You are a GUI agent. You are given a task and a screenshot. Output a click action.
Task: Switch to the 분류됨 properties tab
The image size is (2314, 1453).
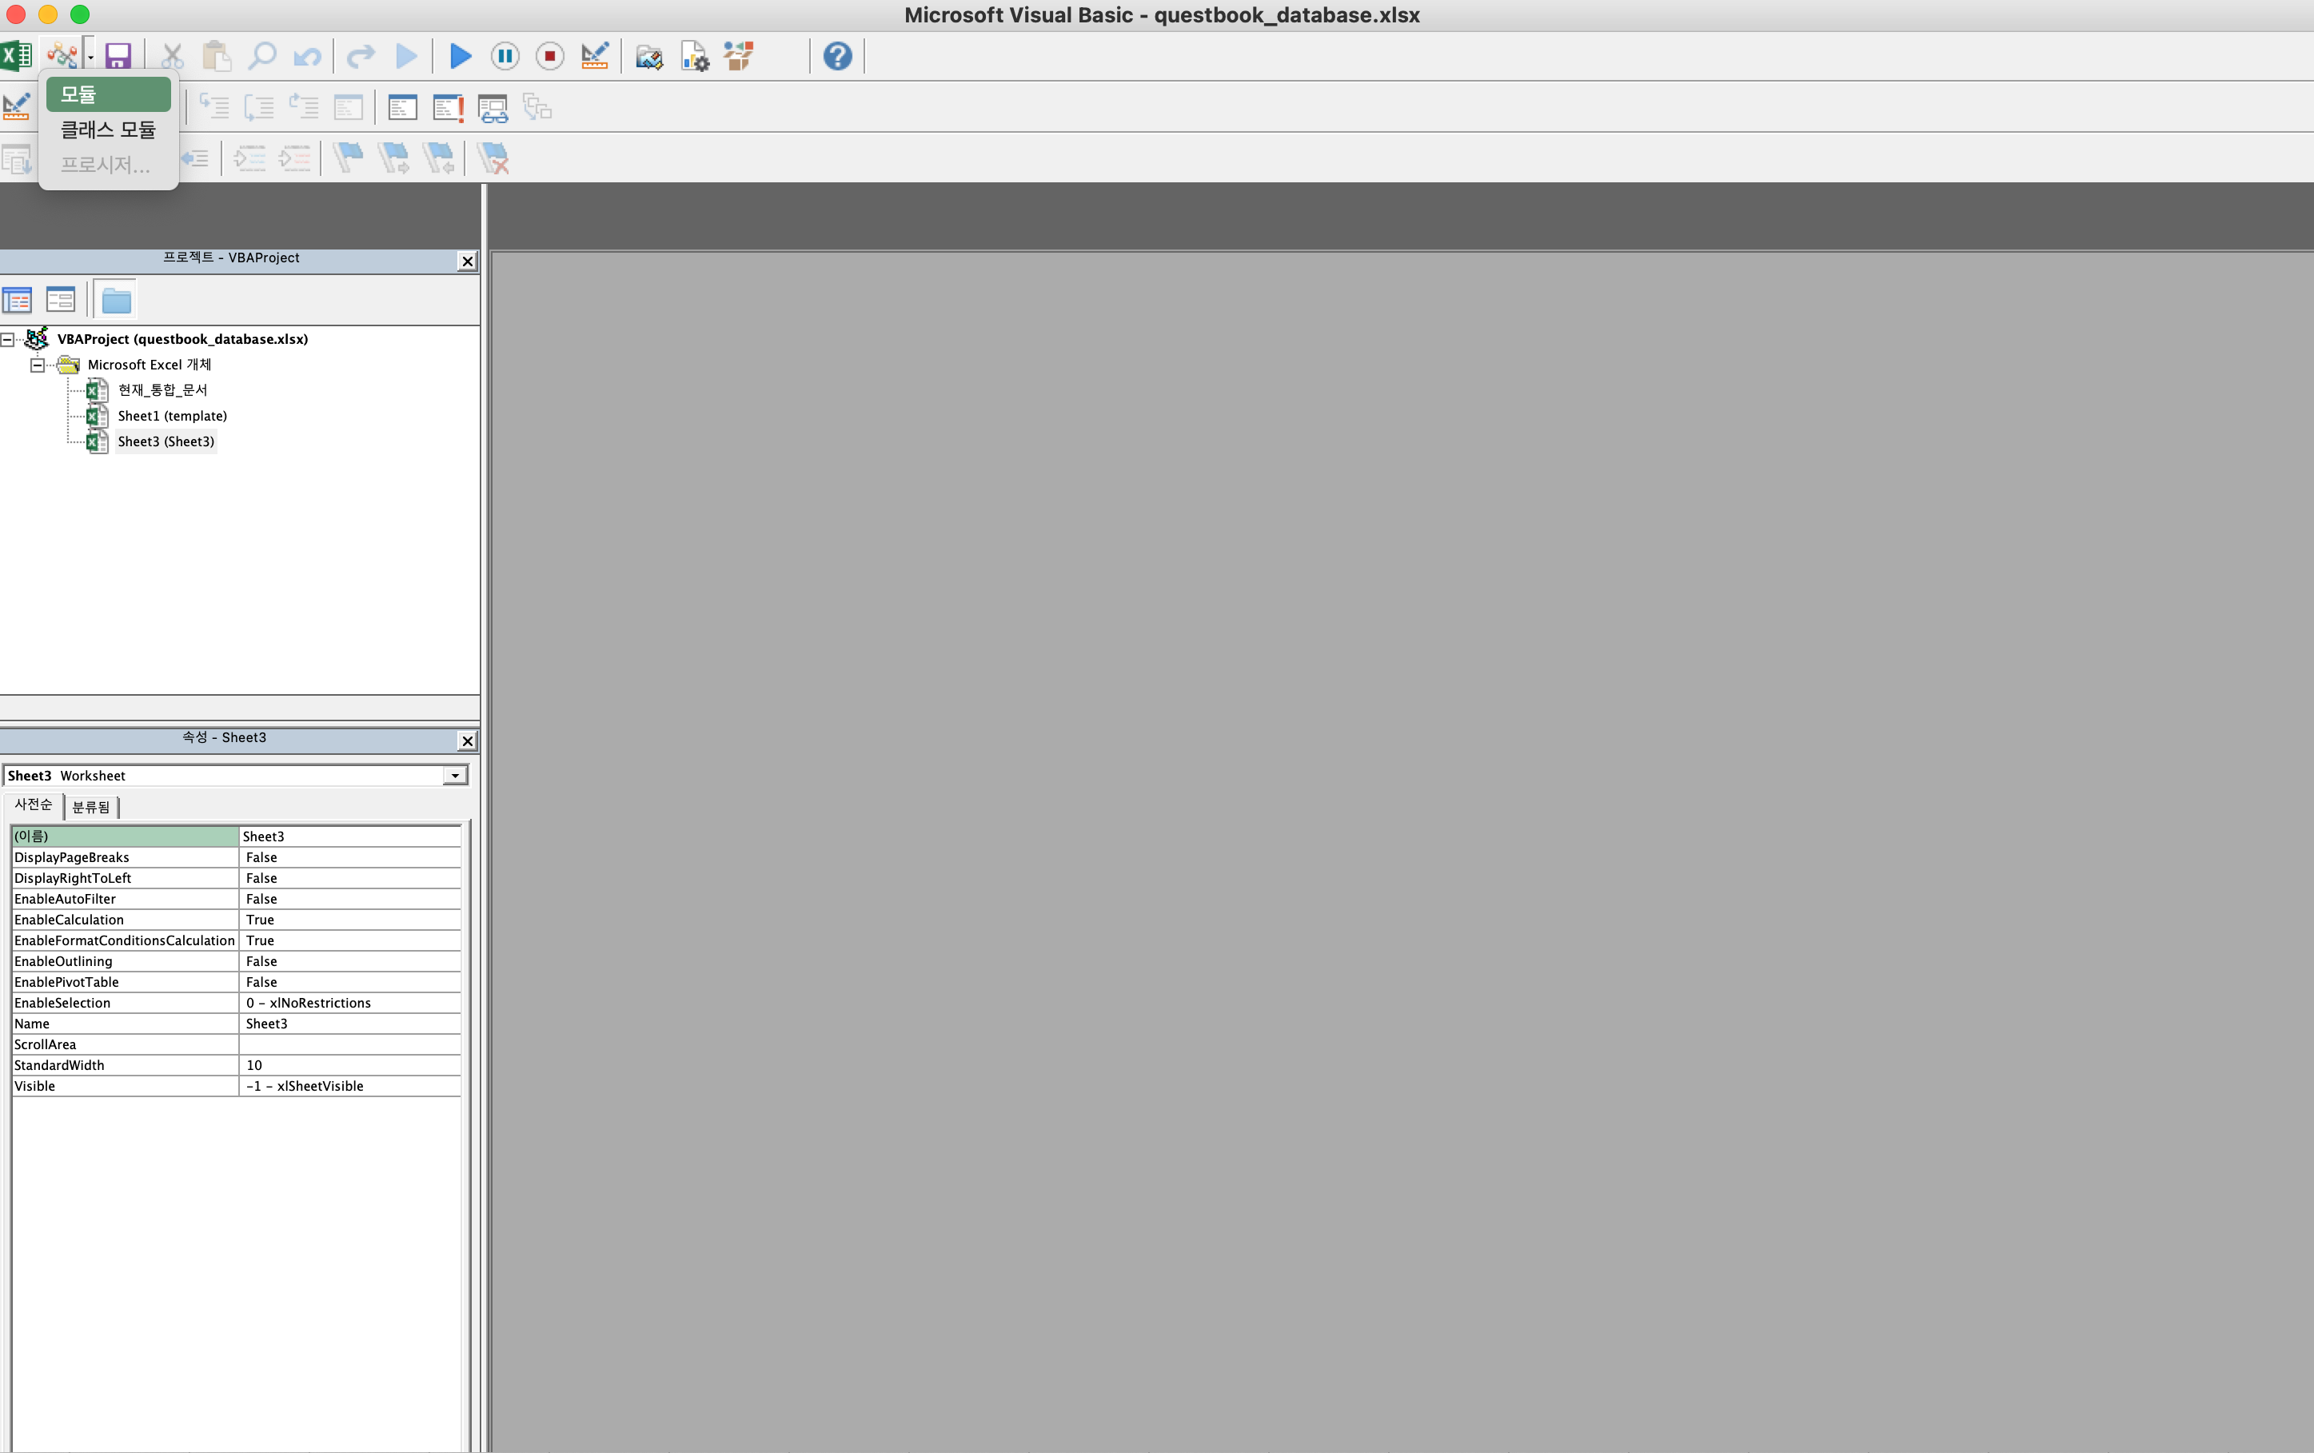[x=91, y=807]
